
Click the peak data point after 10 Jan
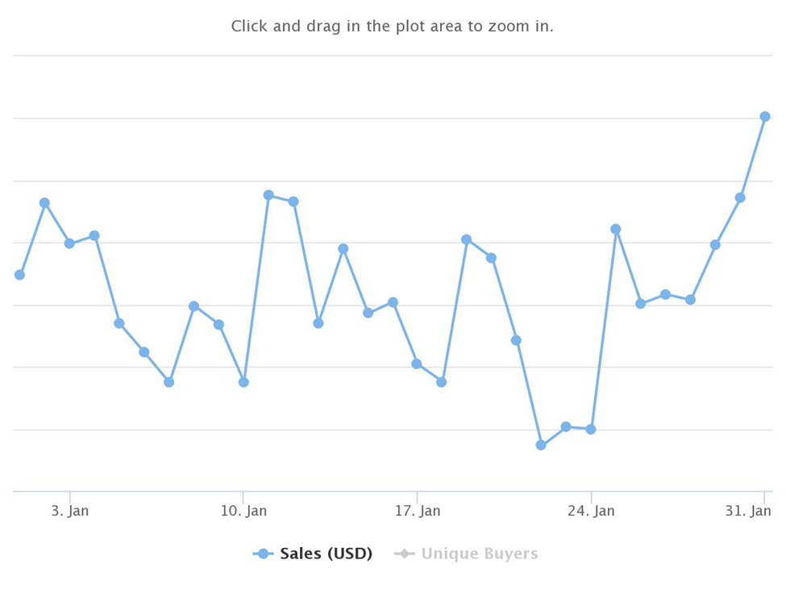[x=268, y=195]
